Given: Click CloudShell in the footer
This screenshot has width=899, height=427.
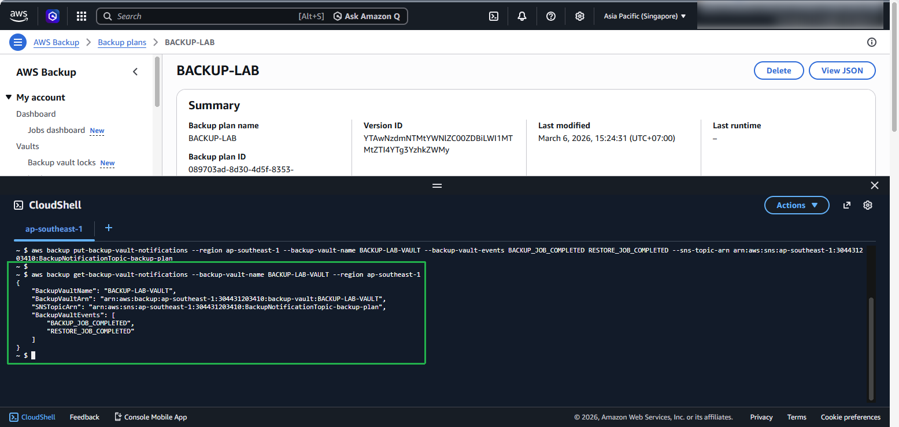Looking at the screenshot, I should pyautogui.click(x=32, y=417).
